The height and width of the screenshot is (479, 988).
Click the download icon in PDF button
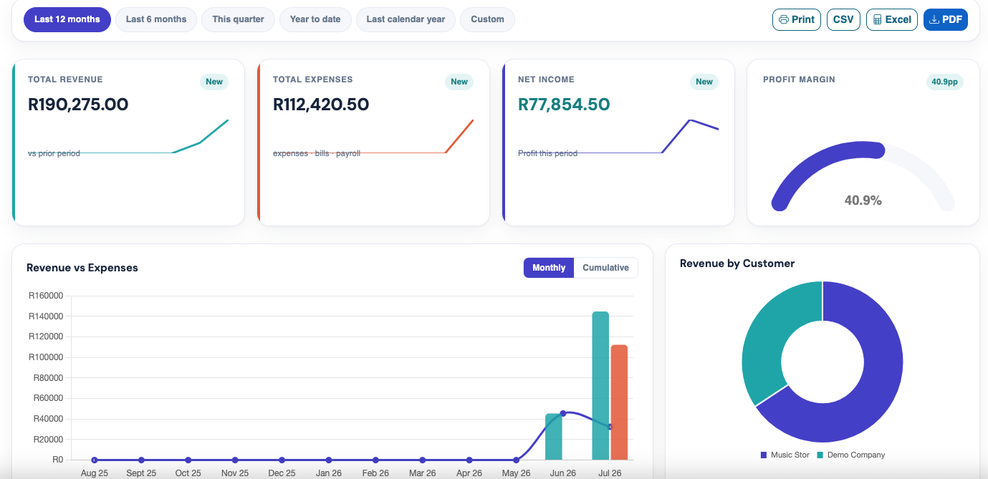(934, 19)
